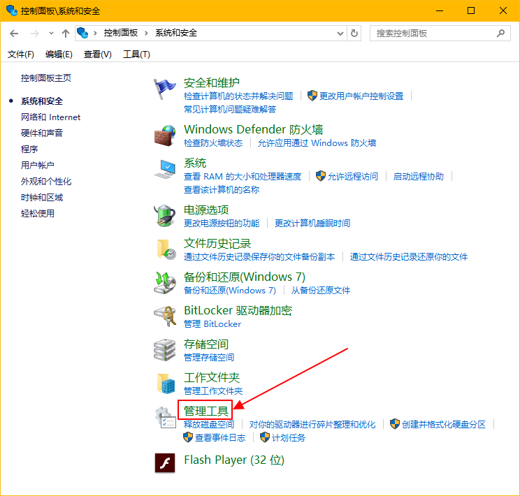Viewport: 520px width, 496px height.
Task: Click the Power Options battery icon
Action: (165, 216)
